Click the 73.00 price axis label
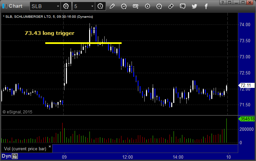 coord(245,57)
